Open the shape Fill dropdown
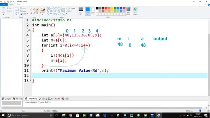 tap(71, 11)
